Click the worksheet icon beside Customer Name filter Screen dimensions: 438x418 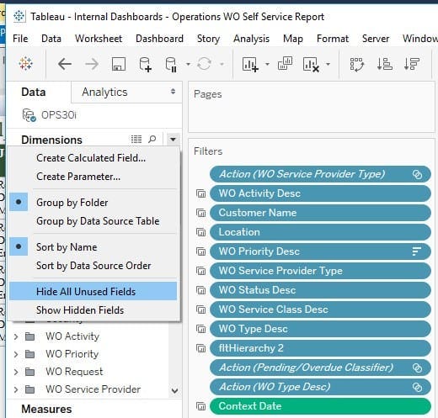coord(201,213)
